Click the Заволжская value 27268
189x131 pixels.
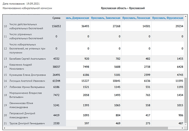(x=116, y=26)
